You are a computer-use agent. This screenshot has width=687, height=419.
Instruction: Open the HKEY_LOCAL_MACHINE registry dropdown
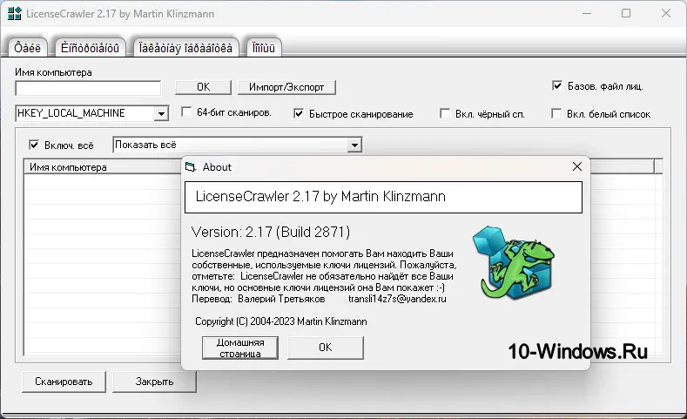(161, 113)
